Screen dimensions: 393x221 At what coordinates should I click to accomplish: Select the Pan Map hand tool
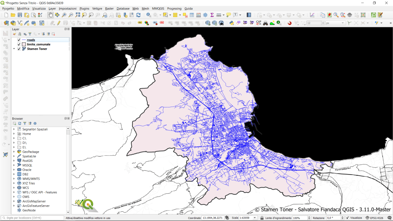(x=51, y=15)
